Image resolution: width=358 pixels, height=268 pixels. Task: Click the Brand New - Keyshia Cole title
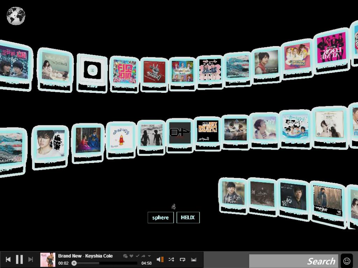click(85, 256)
